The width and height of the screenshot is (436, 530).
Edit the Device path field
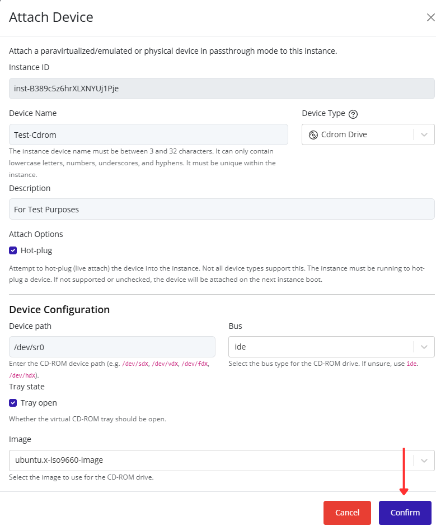coord(112,347)
